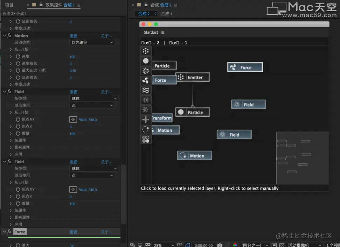Open Stardust panel hamburger menu
The height and width of the screenshot is (247, 340).
pos(162,32)
